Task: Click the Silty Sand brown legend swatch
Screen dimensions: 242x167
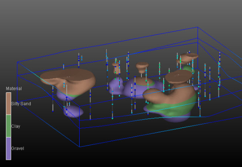Action: coord(8,104)
